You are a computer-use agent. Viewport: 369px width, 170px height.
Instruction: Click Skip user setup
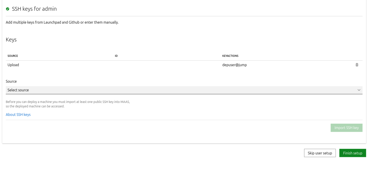pyautogui.click(x=320, y=153)
